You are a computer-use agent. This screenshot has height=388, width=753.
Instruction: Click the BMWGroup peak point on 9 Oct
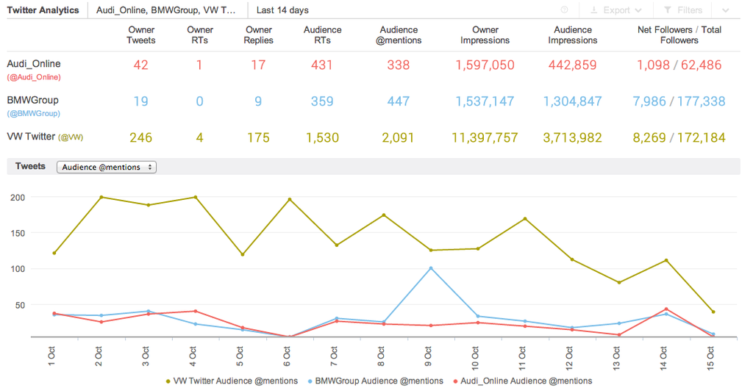point(430,268)
